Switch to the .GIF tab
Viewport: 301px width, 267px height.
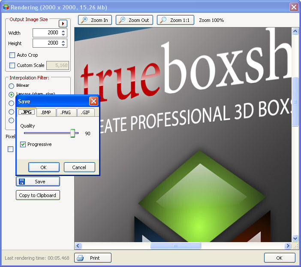pyautogui.click(x=86, y=112)
